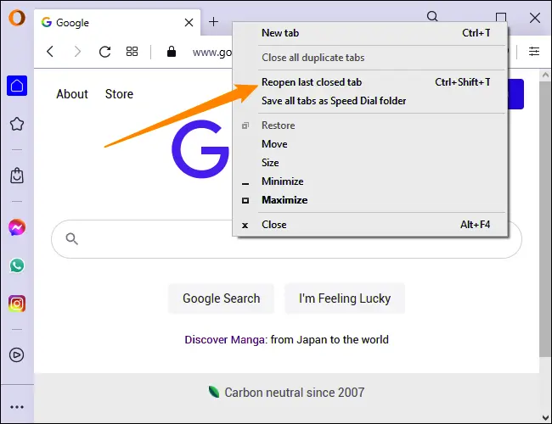Open WhatsApp in the sidebar

[x=17, y=265]
